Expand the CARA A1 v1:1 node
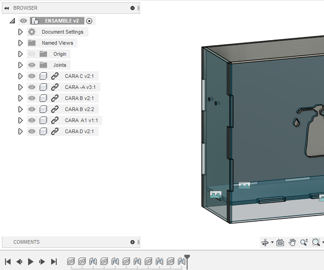 [x=20, y=120]
